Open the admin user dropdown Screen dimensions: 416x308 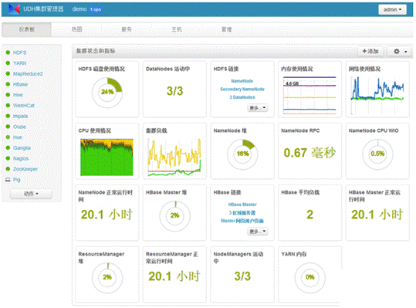point(392,9)
